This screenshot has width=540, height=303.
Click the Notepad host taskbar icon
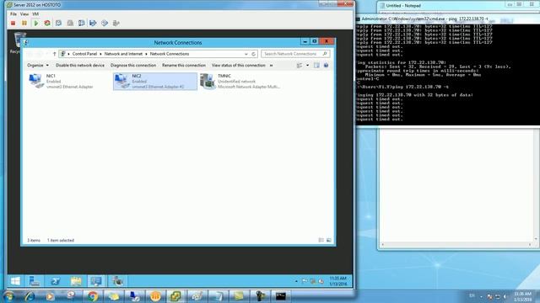click(218, 296)
